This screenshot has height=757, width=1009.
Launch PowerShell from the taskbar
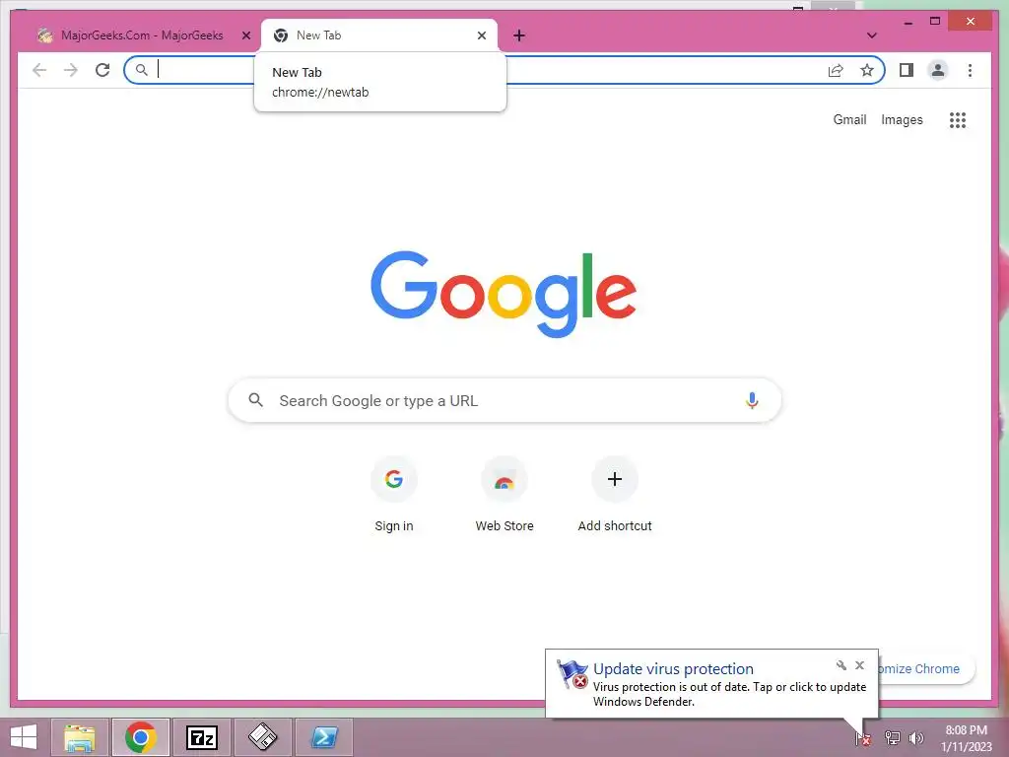[x=323, y=737]
